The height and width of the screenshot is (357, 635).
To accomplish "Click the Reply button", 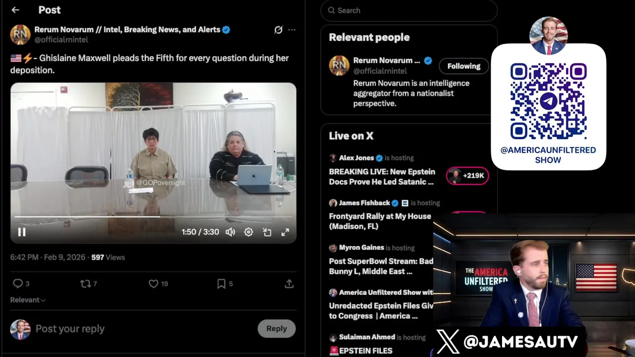I will [276, 328].
